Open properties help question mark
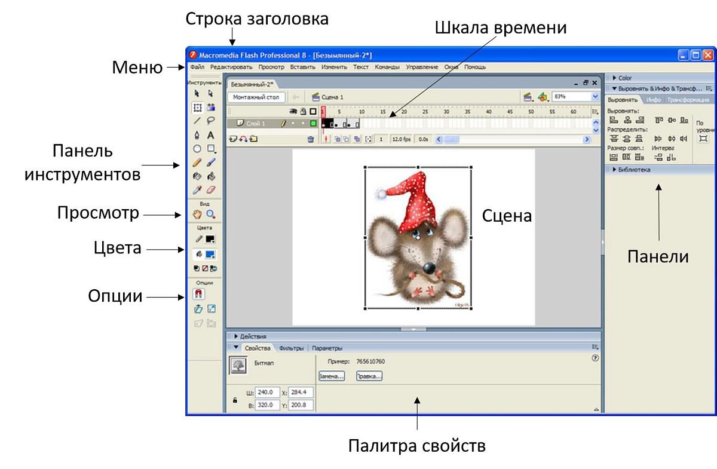This screenshot has height=469, width=717. click(x=595, y=358)
